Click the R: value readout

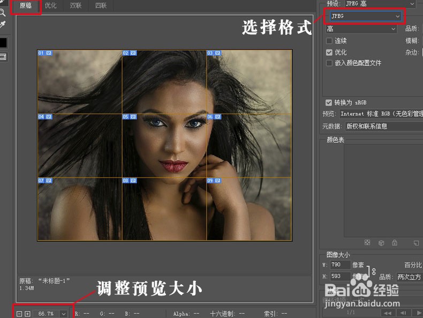point(82,314)
